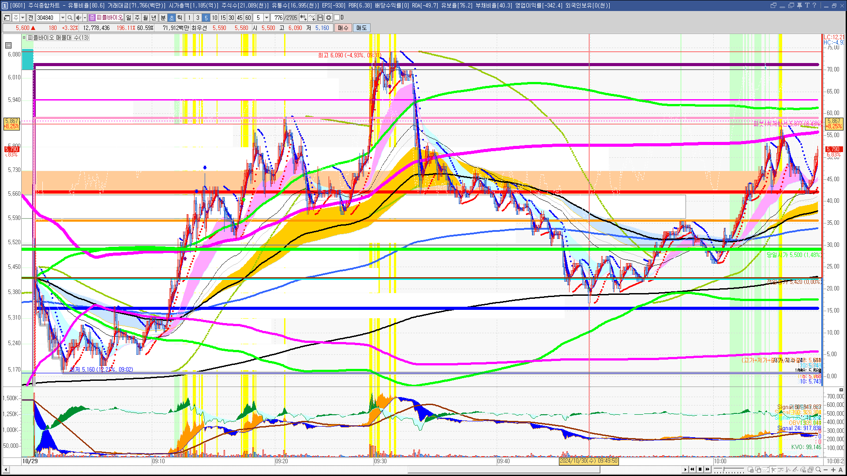This screenshot has width=847, height=476.
Task: Click the plus zoom-in icon at bottom right
Action: tap(833, 469)
